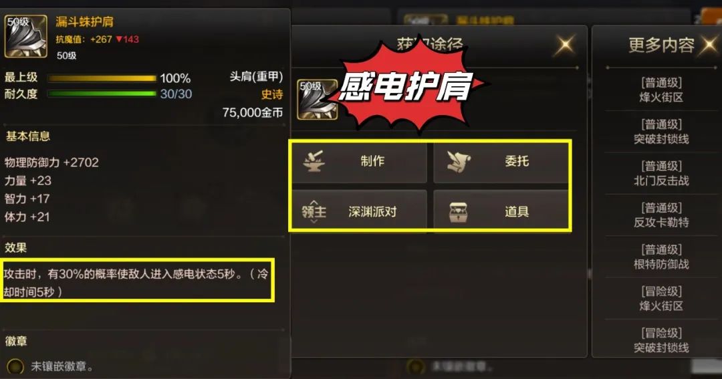Viewport: 722px width, 379px height.
Task: Select the 深渊派对 source button
Action: pos(359,211)
